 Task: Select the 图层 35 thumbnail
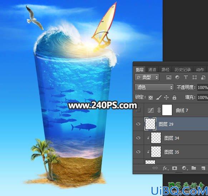point(156,152)
